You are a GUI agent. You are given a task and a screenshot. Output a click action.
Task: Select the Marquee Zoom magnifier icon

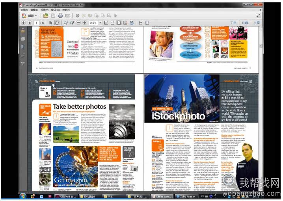[x=65, y=23]
